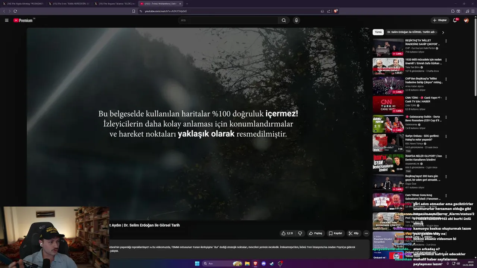Open BEŞİKTAŞ'TA MİLLET İRADESİNE live thumbnail

tap(388, 48)
